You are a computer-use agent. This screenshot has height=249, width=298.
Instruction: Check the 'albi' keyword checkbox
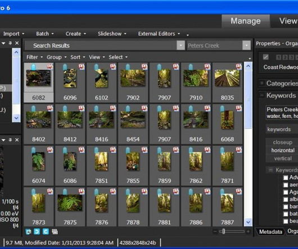[x=286, y=200]
